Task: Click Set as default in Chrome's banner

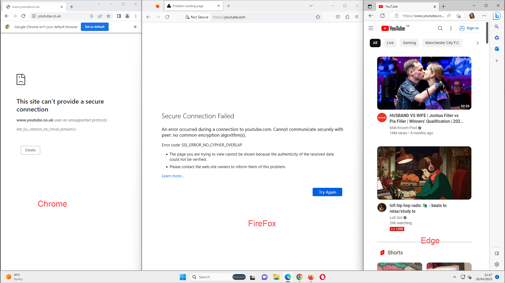Action: (95, 26)
